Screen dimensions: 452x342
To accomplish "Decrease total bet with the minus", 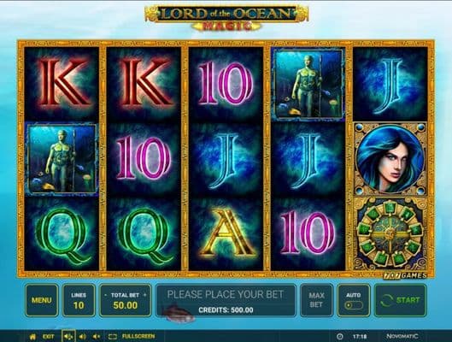I will click(x=105, y=295).
